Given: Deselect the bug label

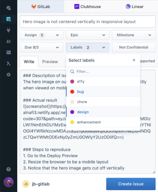Looking at the screenshot, I should pos(103,91).
